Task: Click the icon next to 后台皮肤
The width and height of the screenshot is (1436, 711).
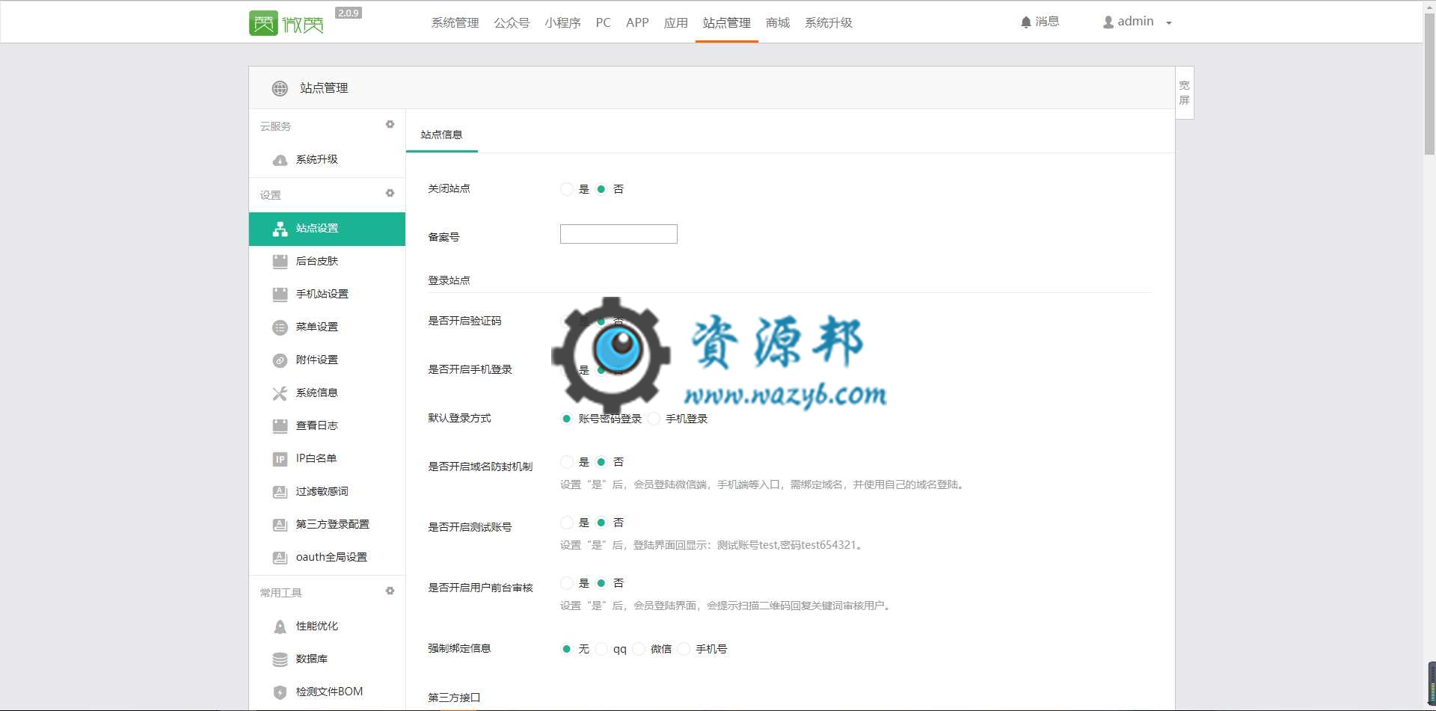Action: click(x=280, y=262)
